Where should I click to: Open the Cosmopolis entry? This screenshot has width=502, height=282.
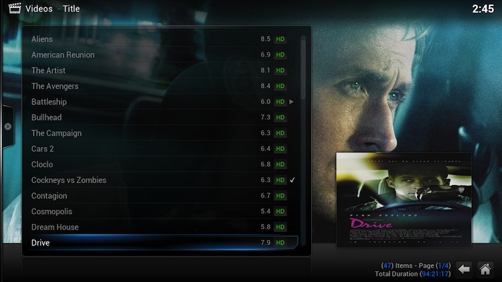(x=163, y=211)
